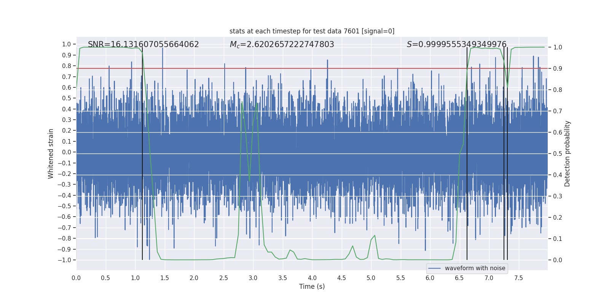Select the 1.5 tick on the Time axis

coord(164,278)
